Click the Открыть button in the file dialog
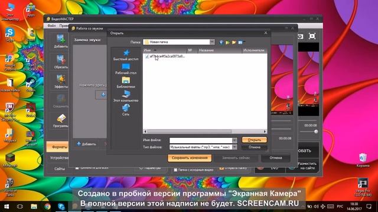Viewport: 378px width, 212px height. 255,140
